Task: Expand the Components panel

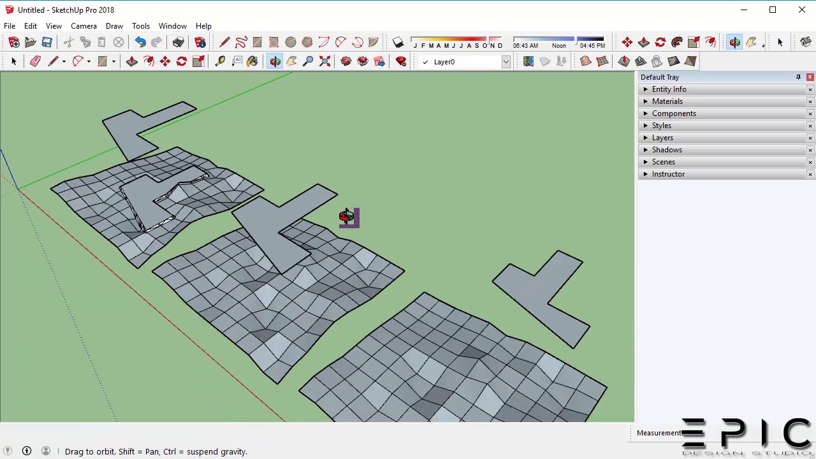Action: tap(646, 113)
